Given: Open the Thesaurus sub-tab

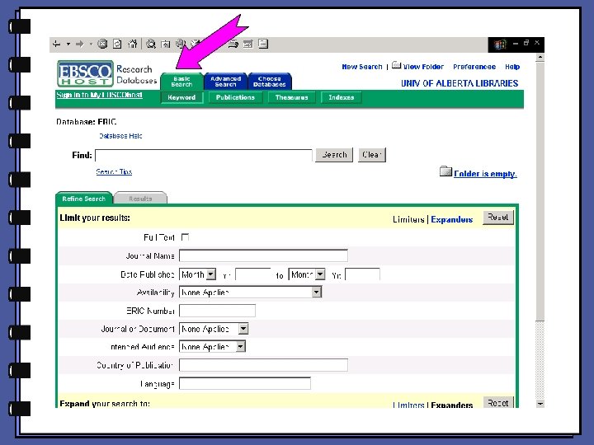Looking at the screenshot, I should click(292, 97).
